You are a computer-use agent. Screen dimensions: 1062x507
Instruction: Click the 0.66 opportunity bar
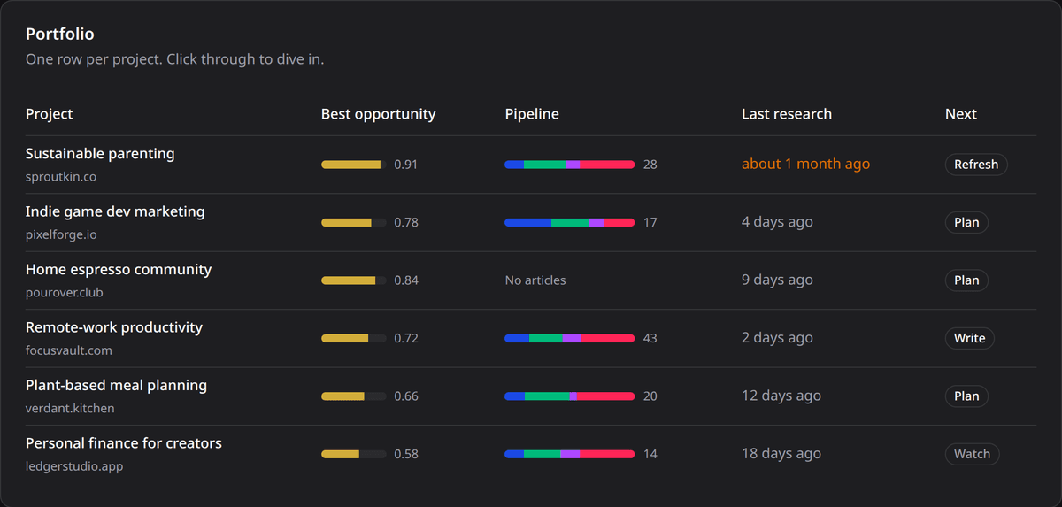tap(354, 396)
